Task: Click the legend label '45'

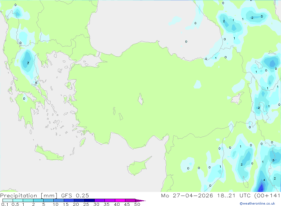Action: [127, 204]
